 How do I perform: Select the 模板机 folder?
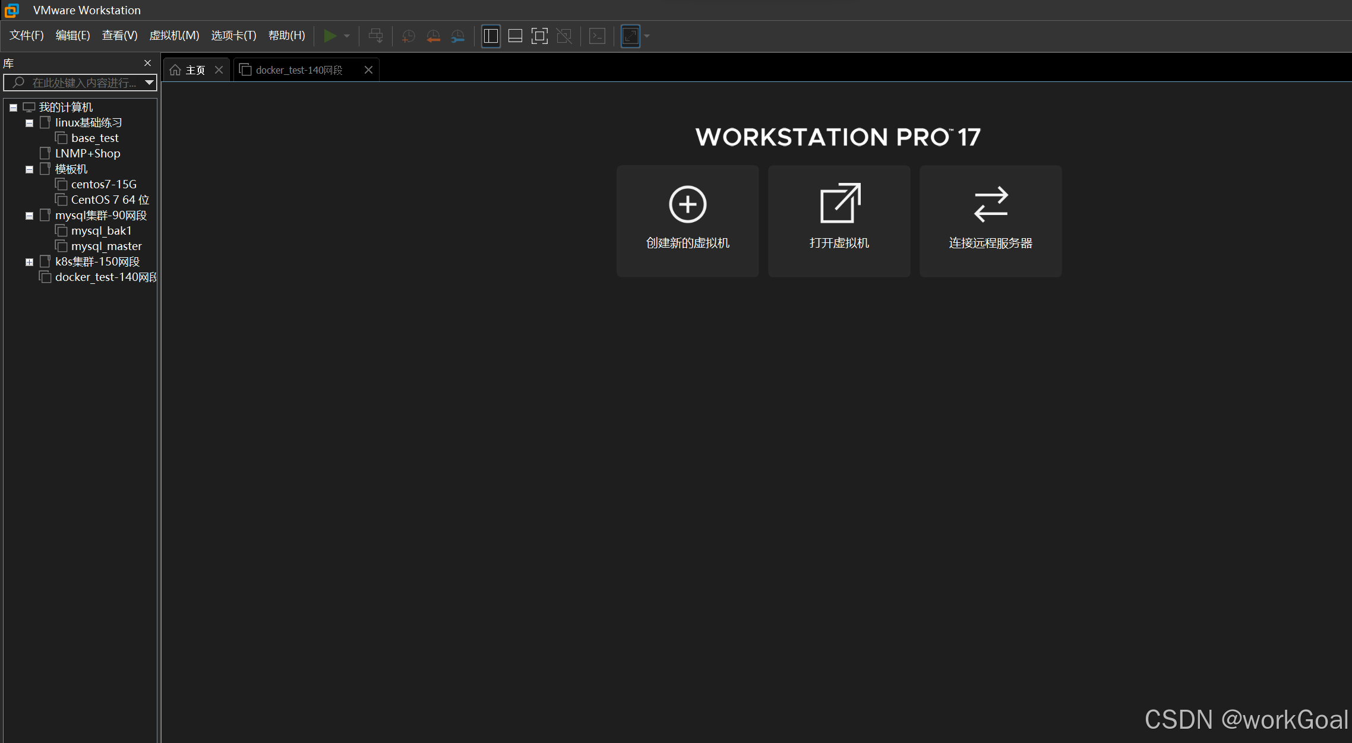(x=71, y=169)
